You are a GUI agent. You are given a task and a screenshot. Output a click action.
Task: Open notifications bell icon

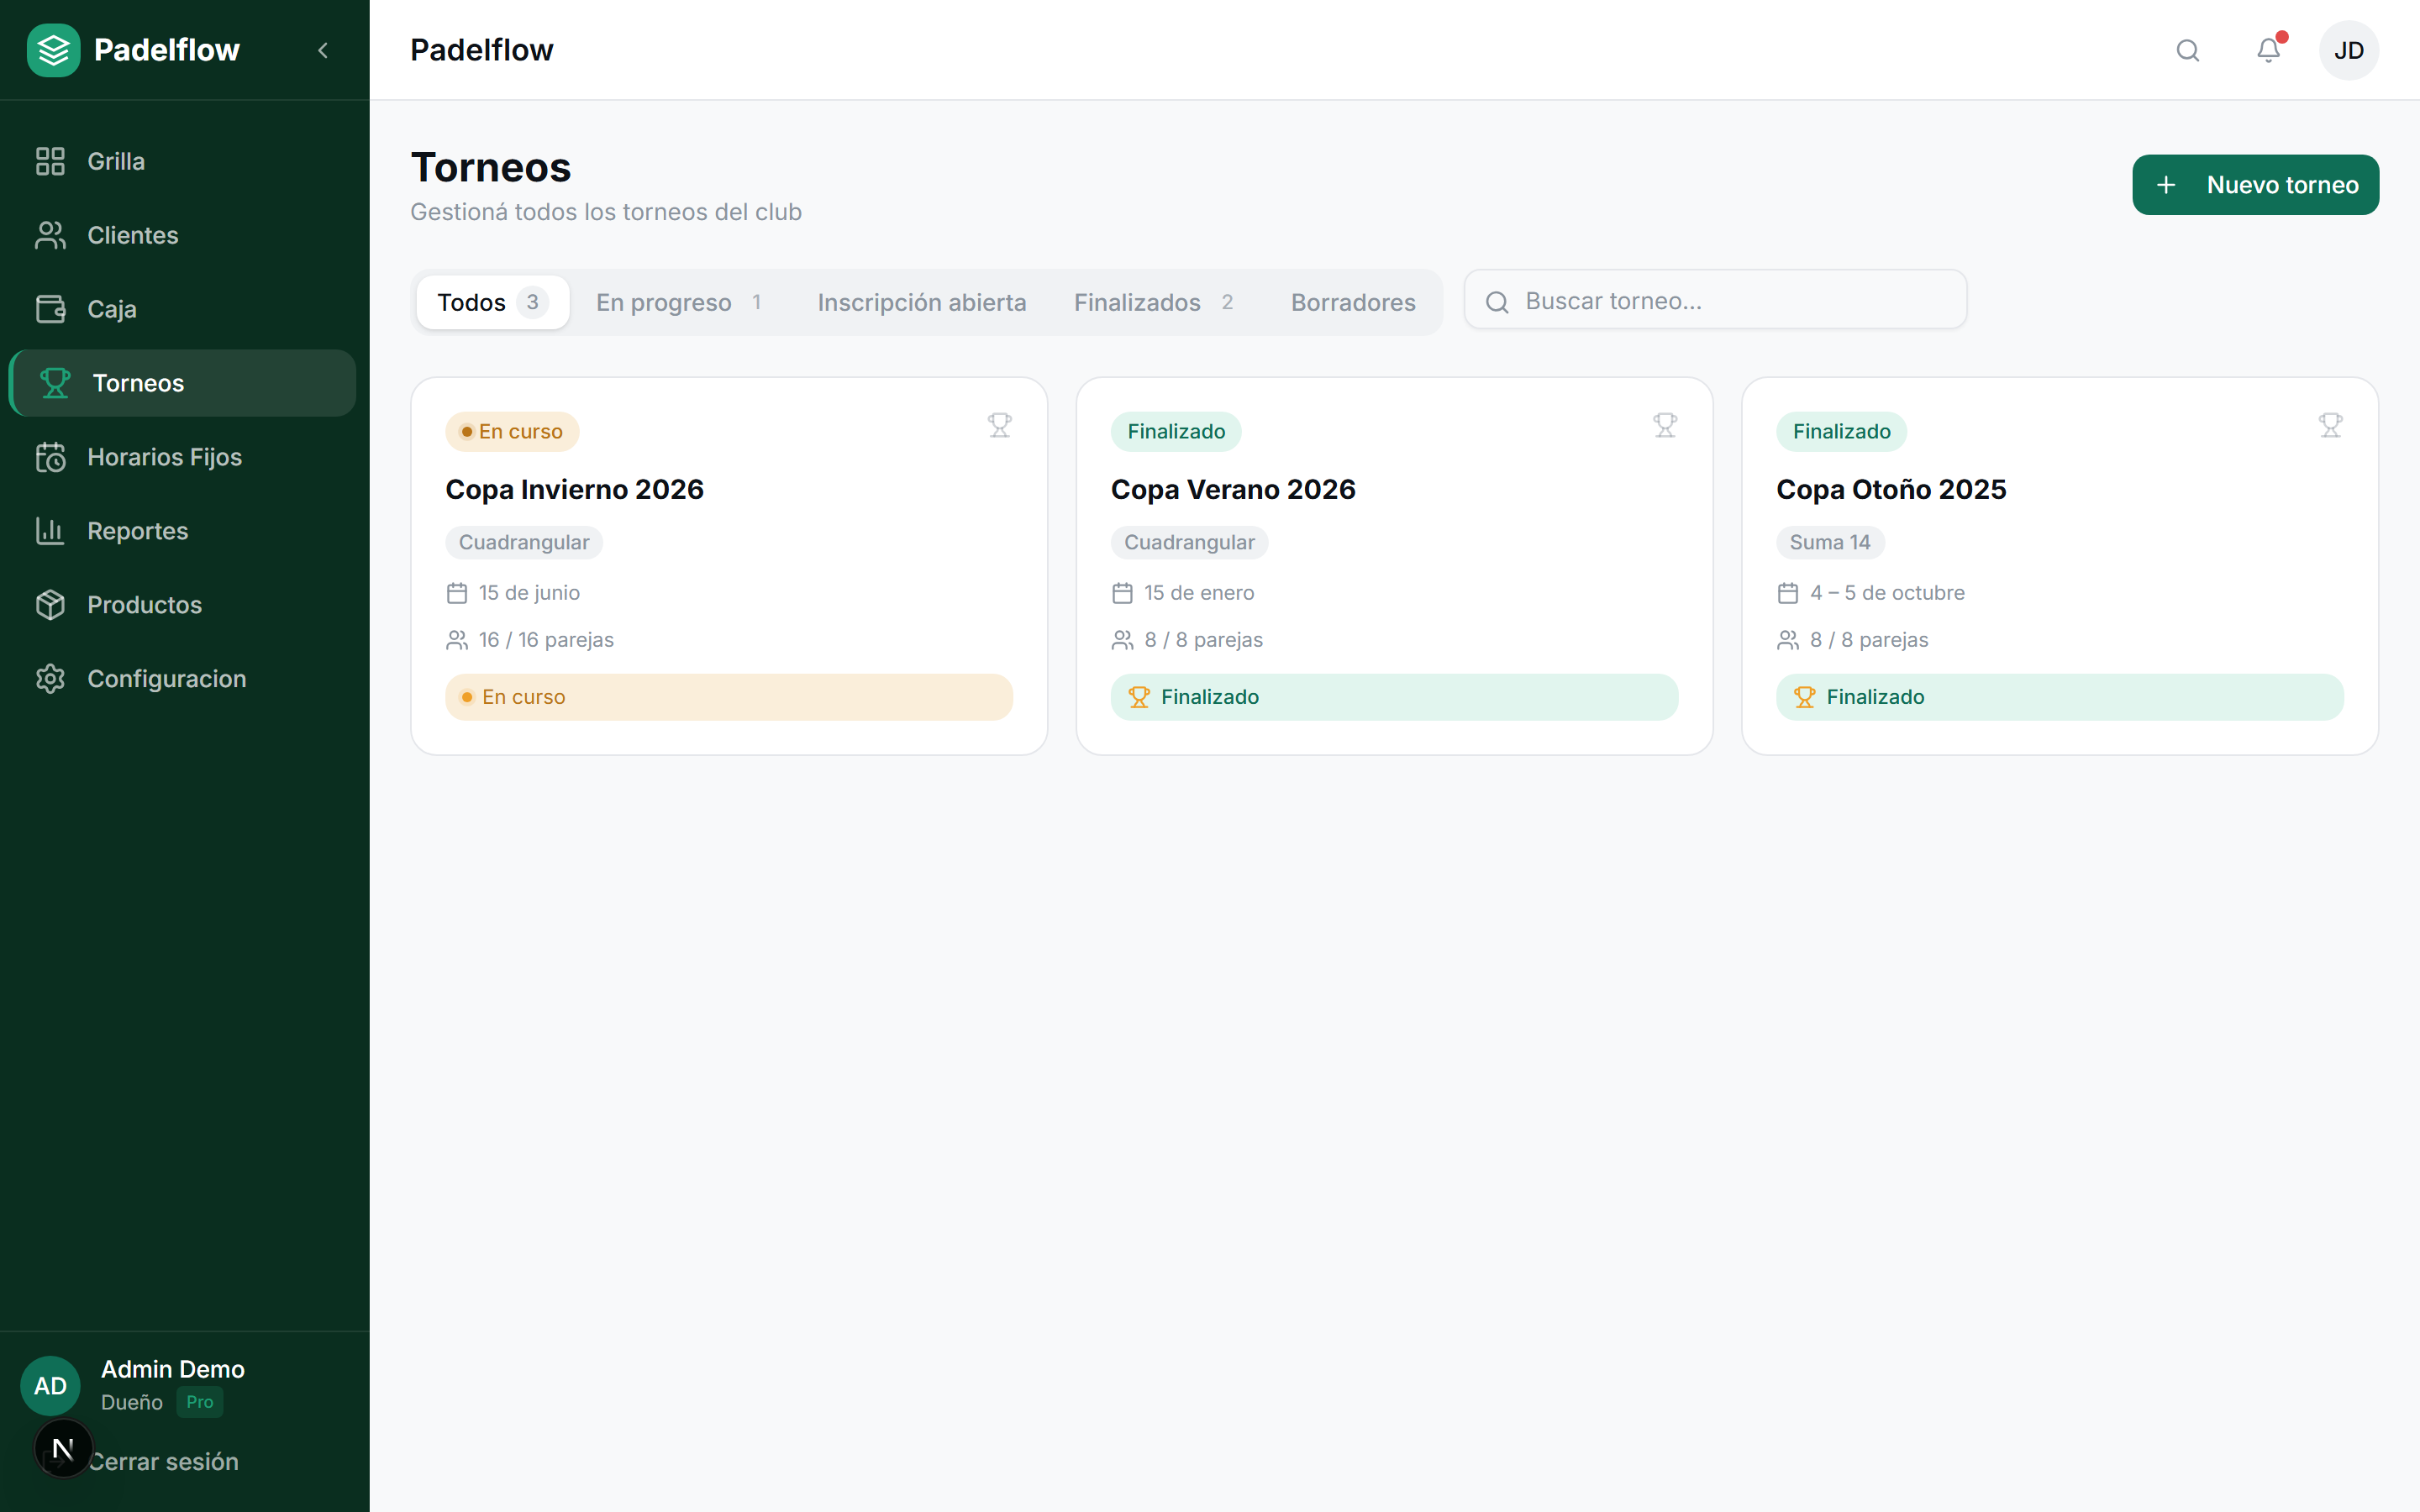2269,50
